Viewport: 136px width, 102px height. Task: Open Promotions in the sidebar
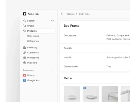[39, 58]
